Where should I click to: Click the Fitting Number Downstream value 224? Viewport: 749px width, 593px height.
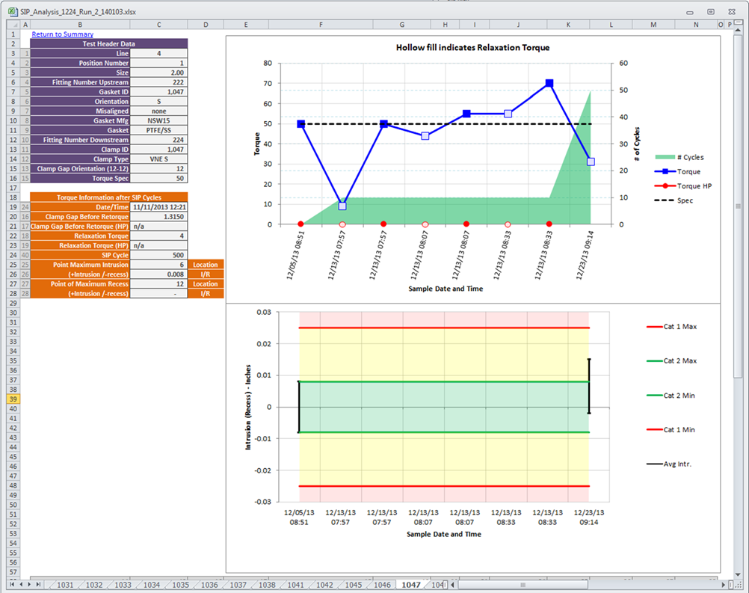[158, 140]
